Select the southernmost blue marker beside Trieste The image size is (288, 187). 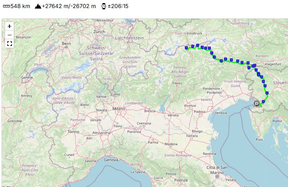tap(263, 102)
